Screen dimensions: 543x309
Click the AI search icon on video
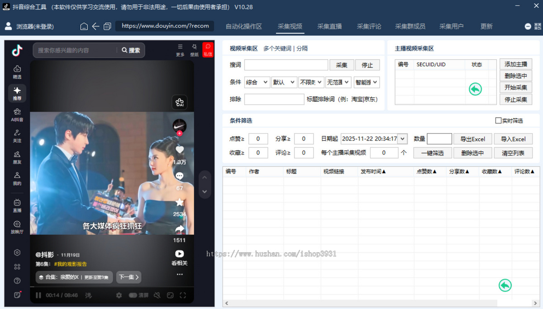point(180,103)
